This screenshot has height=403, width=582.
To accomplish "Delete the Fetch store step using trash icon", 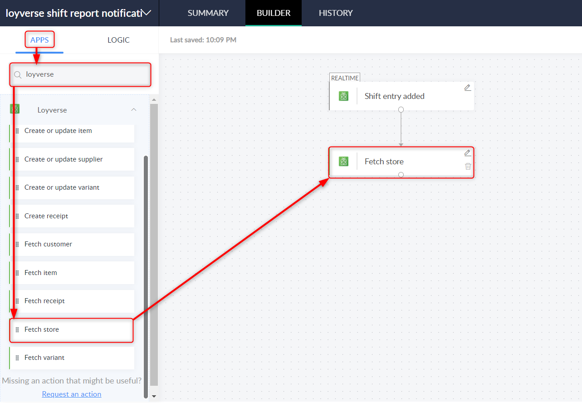I will click(x=468, y=166).
